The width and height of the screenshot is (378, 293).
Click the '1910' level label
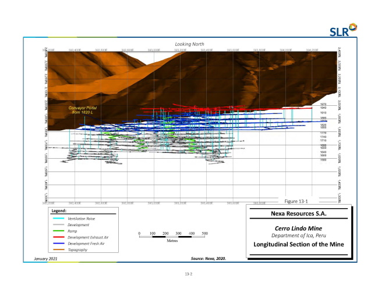pyautogui.click(x=323, y=113)
